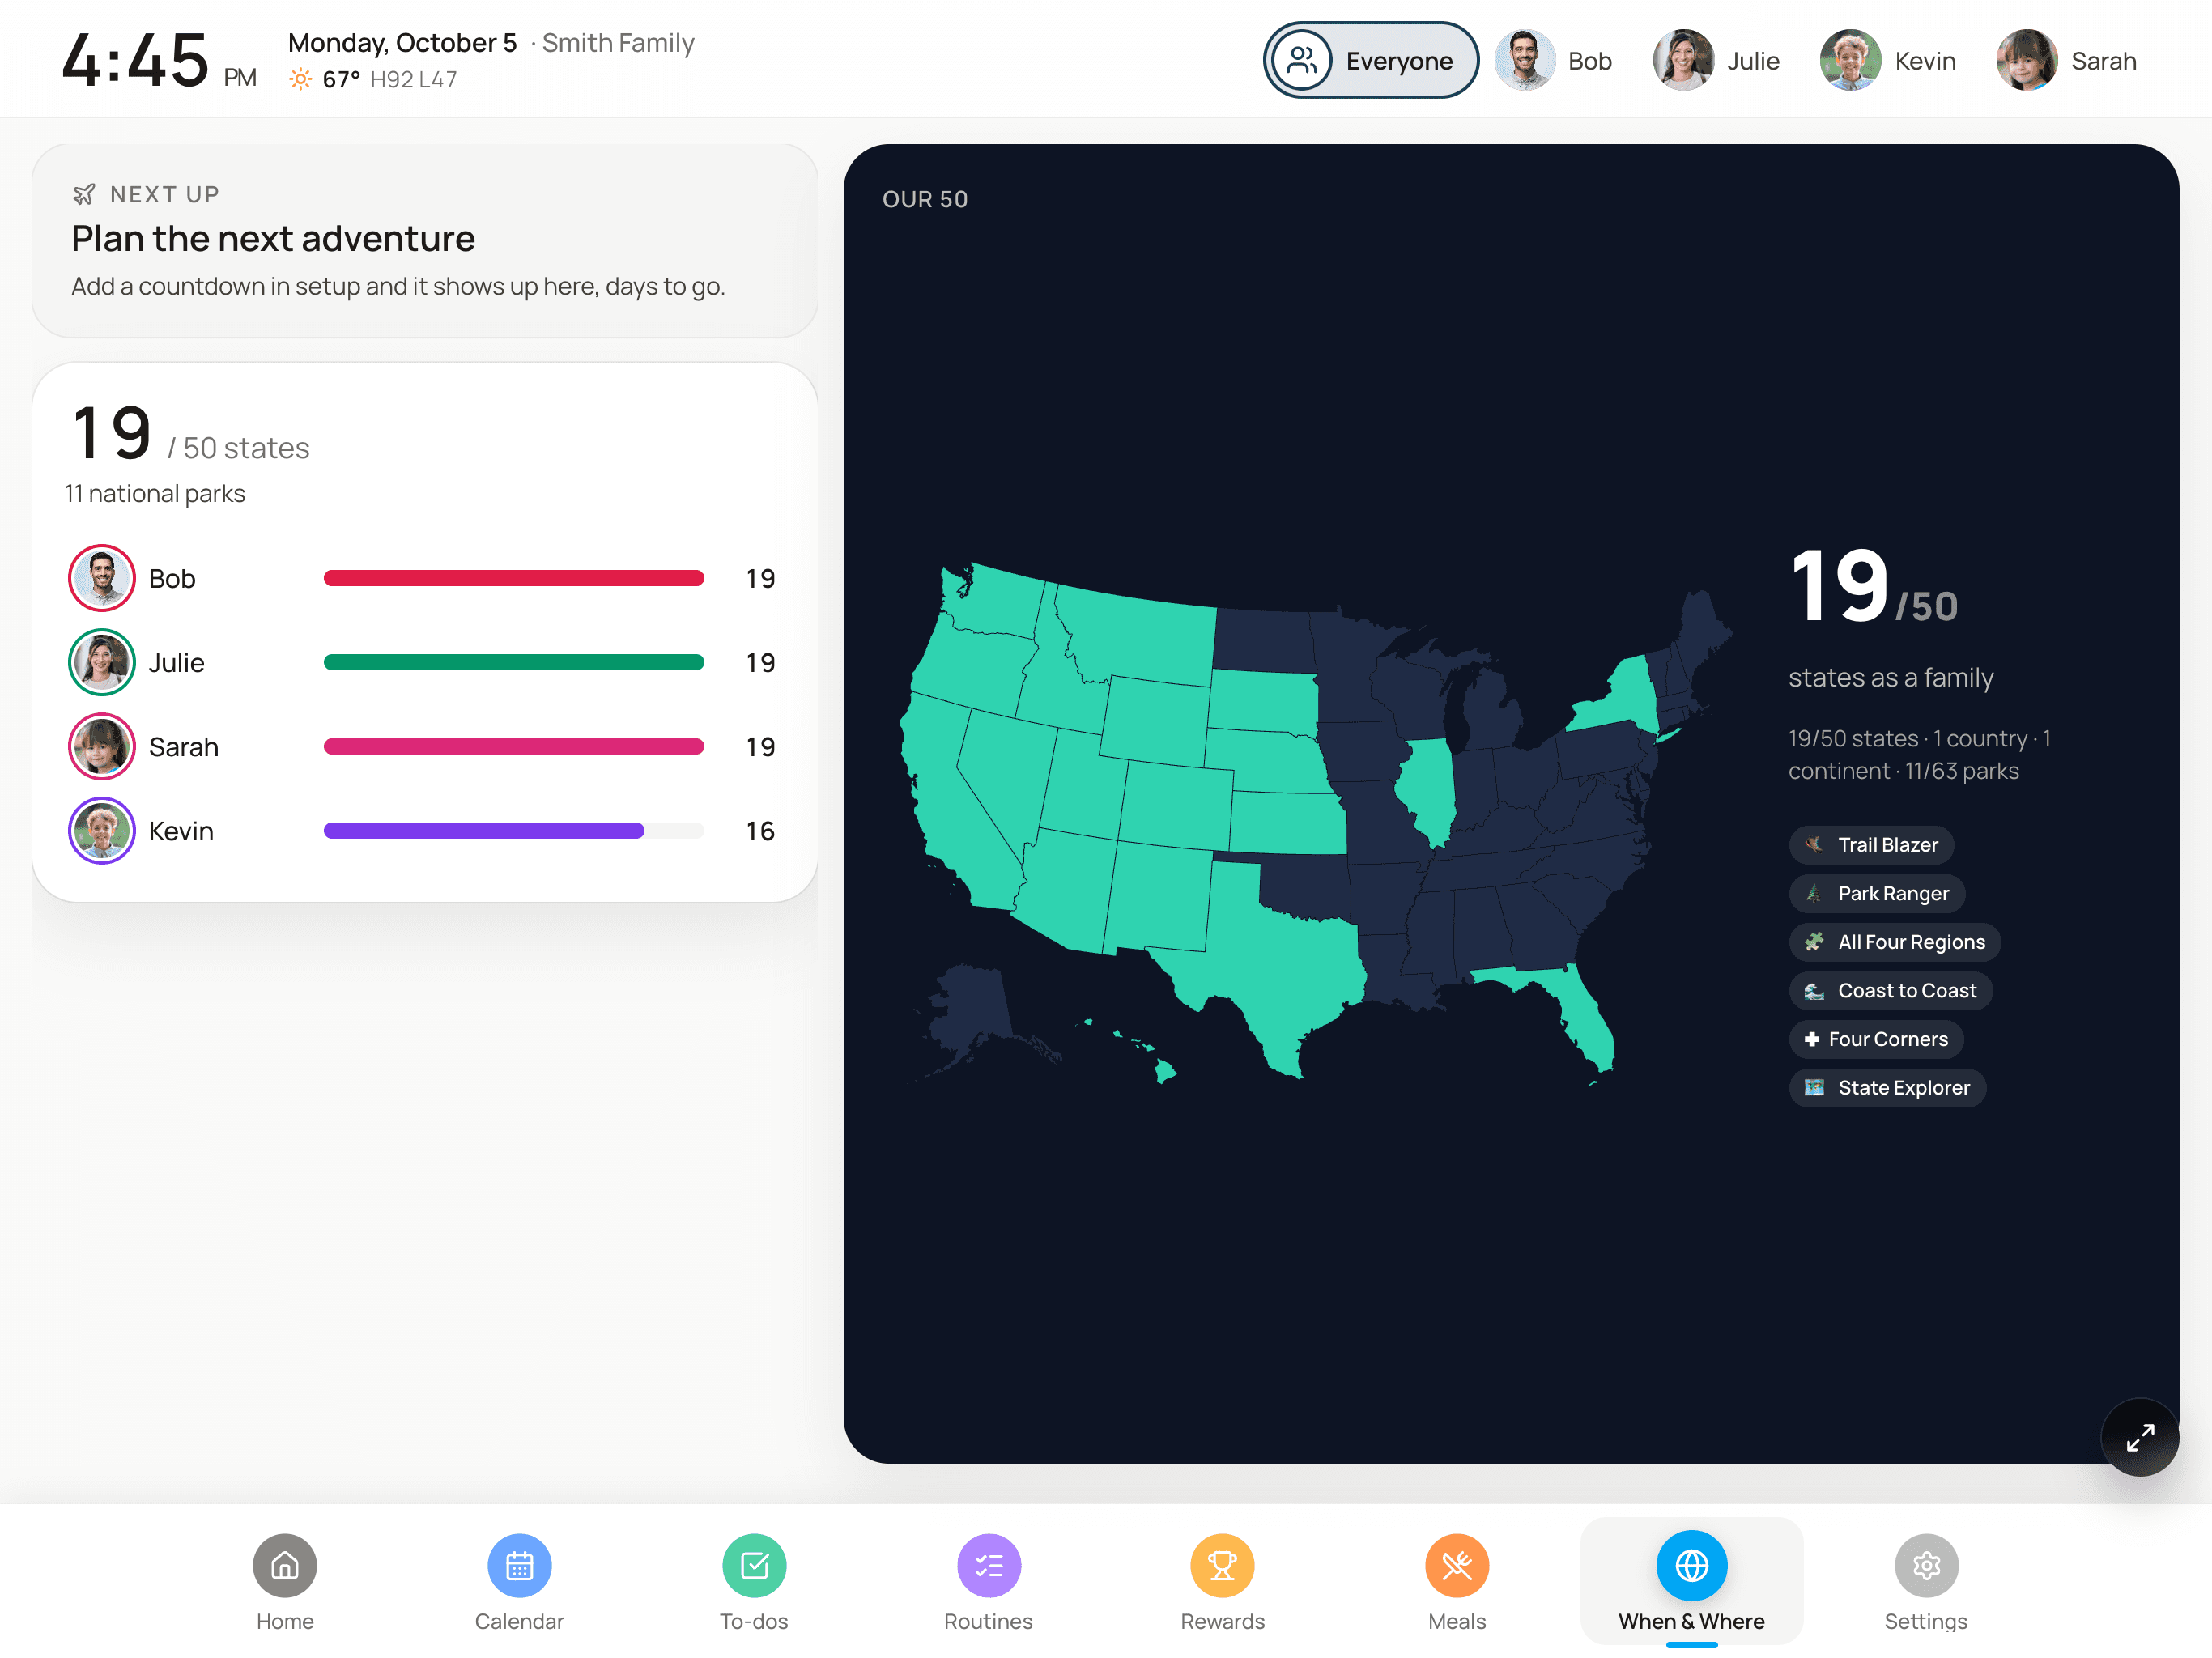Image resolution: width=2212 pixels, height=1658 pixels.
Task: Click the Next Up airplane icon
Action: (84, 194)
